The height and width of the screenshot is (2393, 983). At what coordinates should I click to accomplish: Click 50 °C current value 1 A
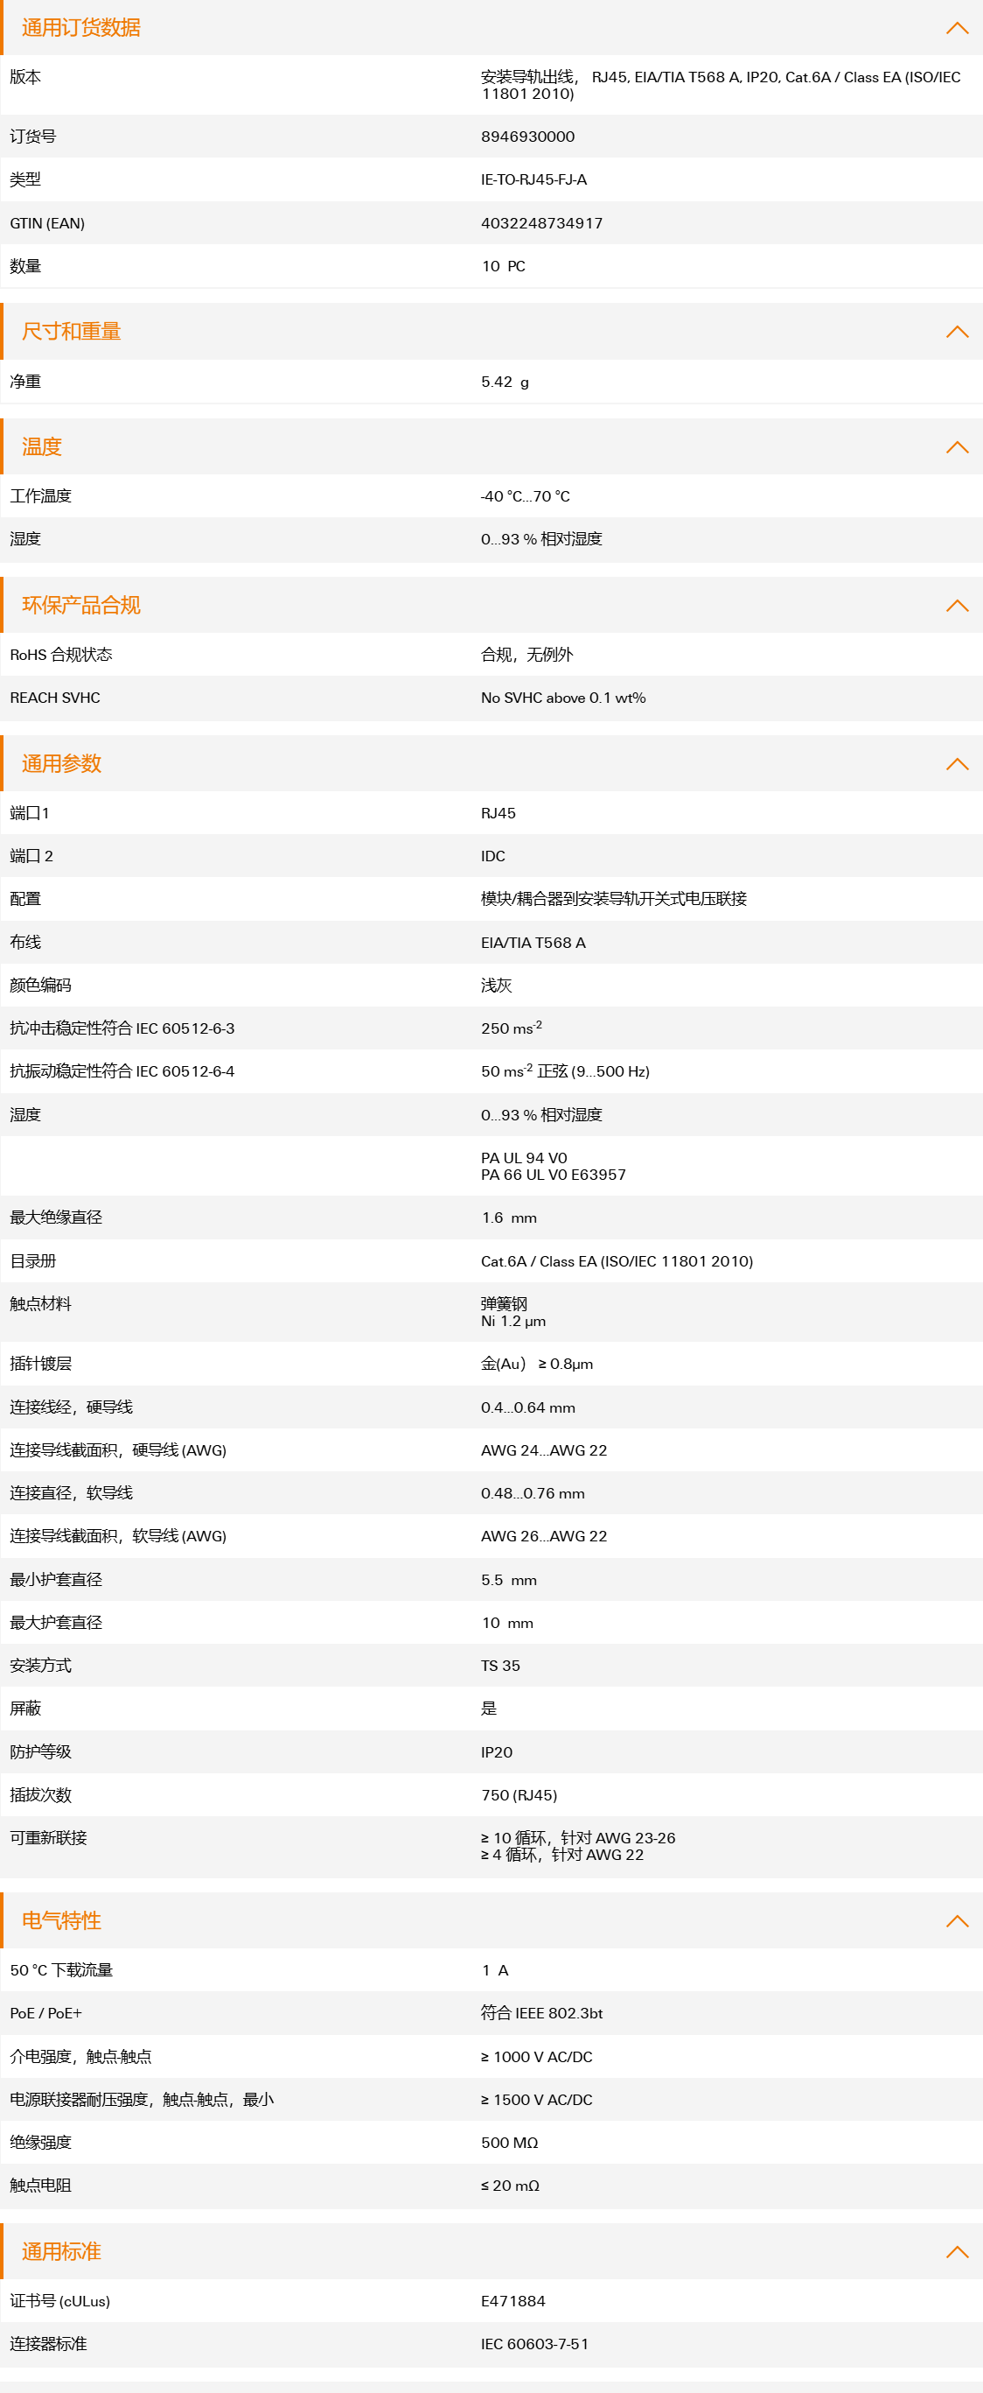click(x=495, y=1970)
